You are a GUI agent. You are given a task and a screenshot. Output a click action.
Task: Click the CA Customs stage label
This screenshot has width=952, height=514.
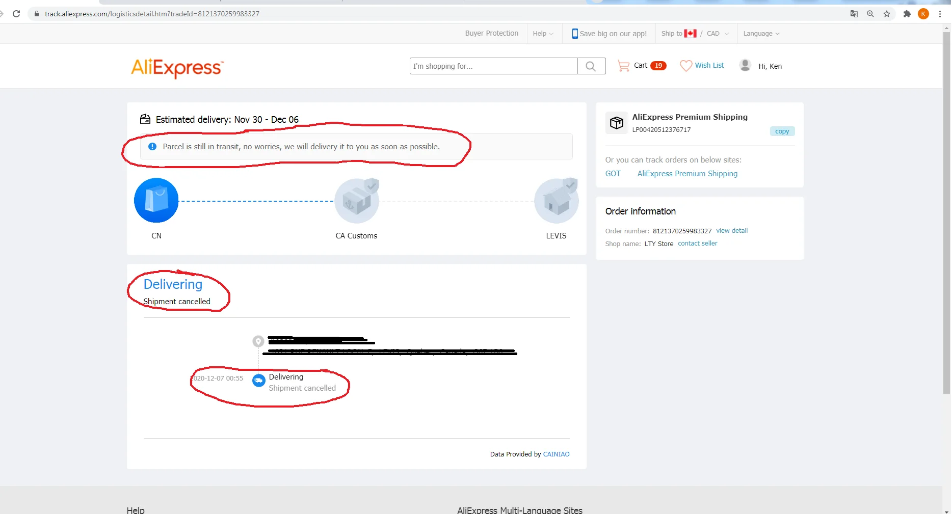click(x=356, y=236)
